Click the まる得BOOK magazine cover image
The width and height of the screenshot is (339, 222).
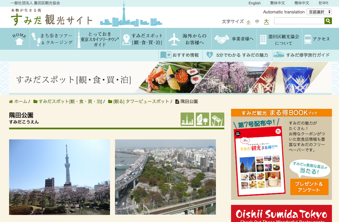260,162
